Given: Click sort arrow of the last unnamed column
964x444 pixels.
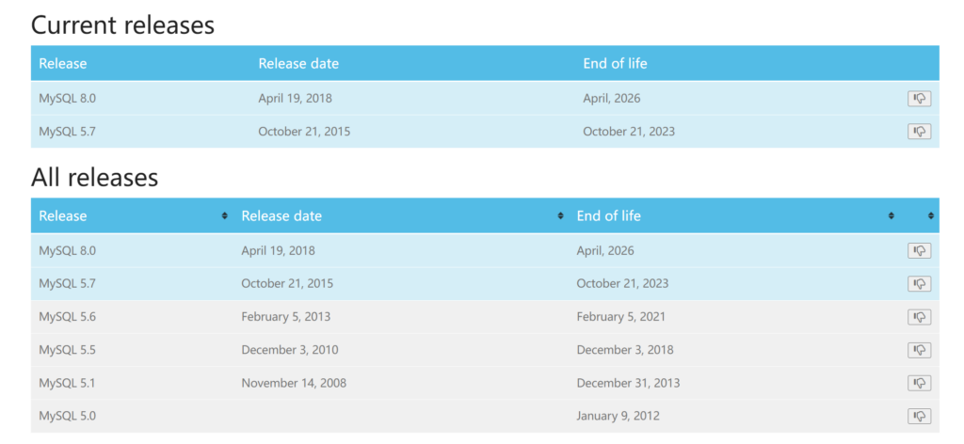Looking at the screenshot, I should pos(931,216).
